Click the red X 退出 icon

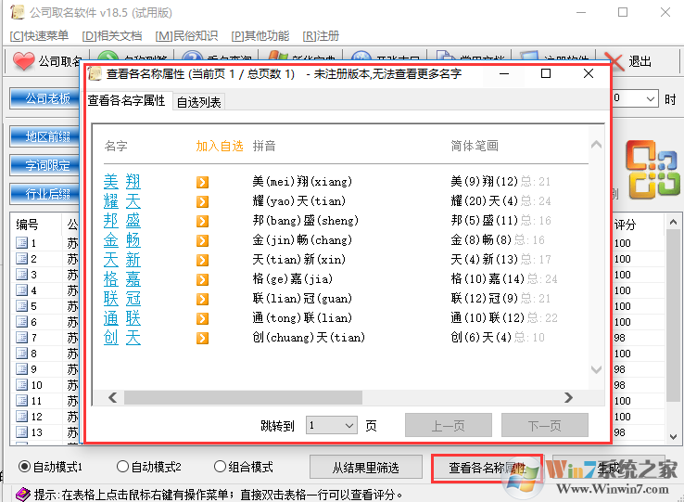615,61
